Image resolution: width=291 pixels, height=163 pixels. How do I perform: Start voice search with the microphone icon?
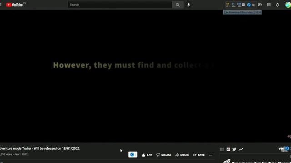tap(189, 5)
